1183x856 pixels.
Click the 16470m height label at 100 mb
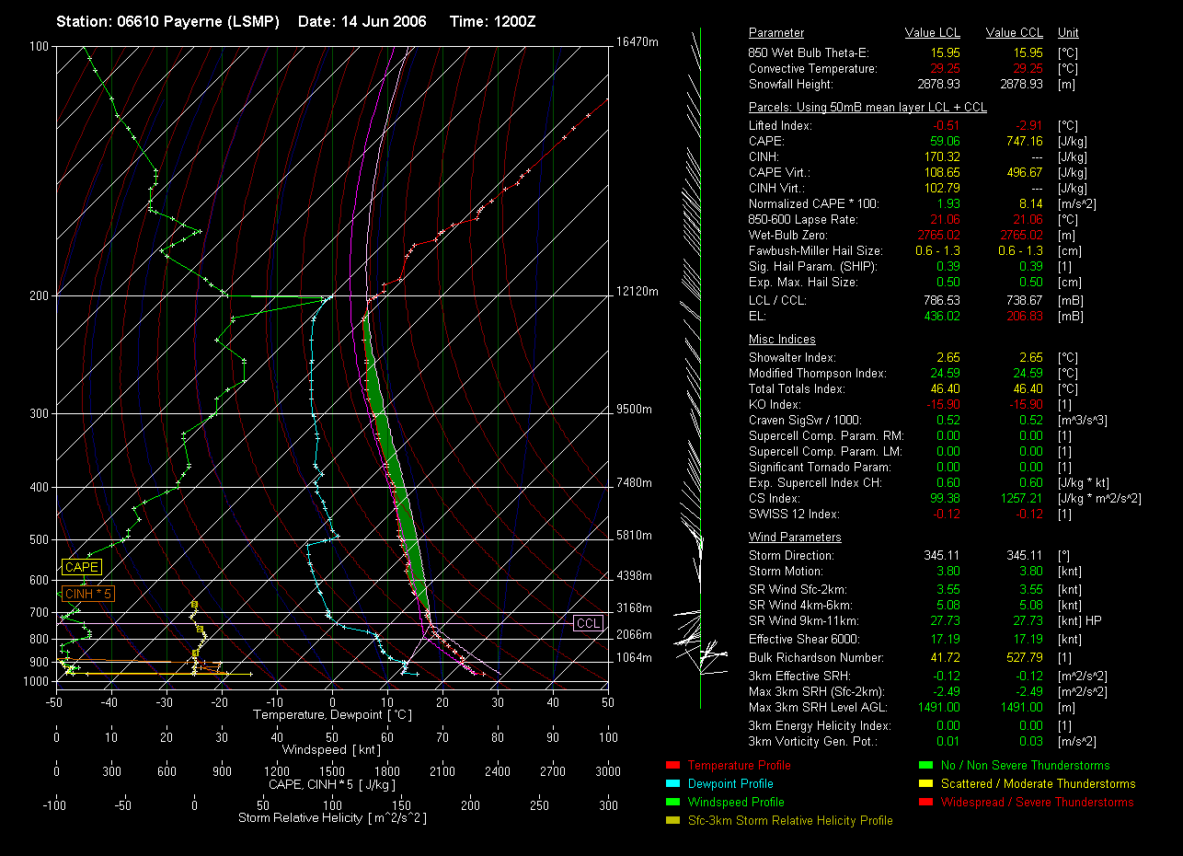coord(637,42)
